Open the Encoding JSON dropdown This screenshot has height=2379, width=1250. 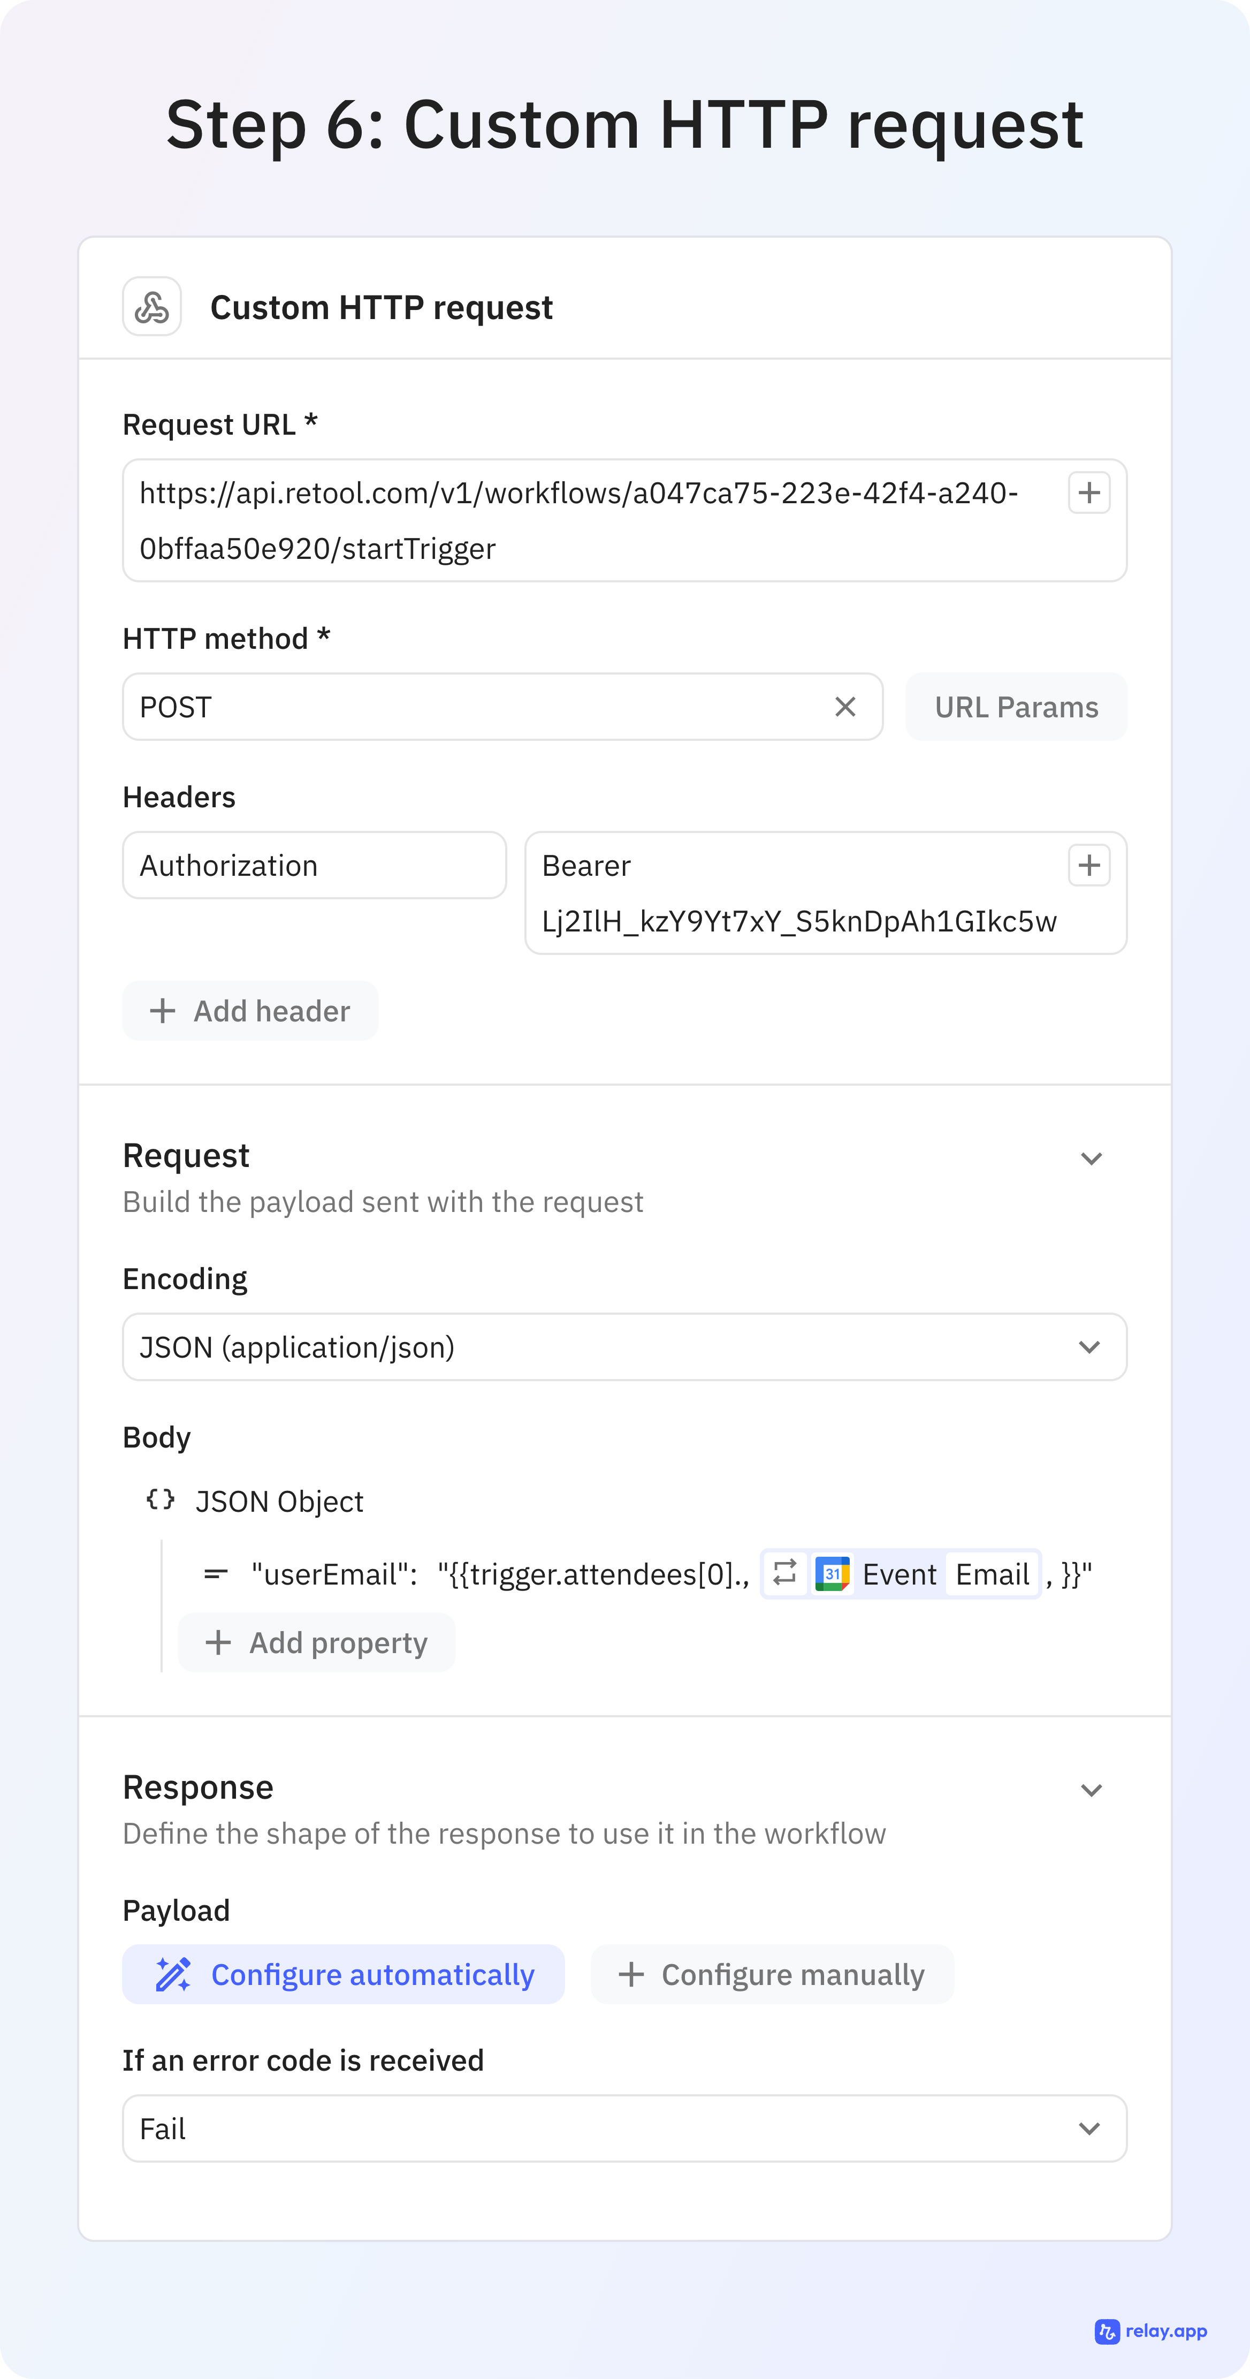coord(624,1347)
